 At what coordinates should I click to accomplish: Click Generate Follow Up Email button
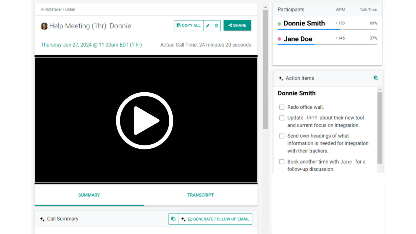(215, 219)
